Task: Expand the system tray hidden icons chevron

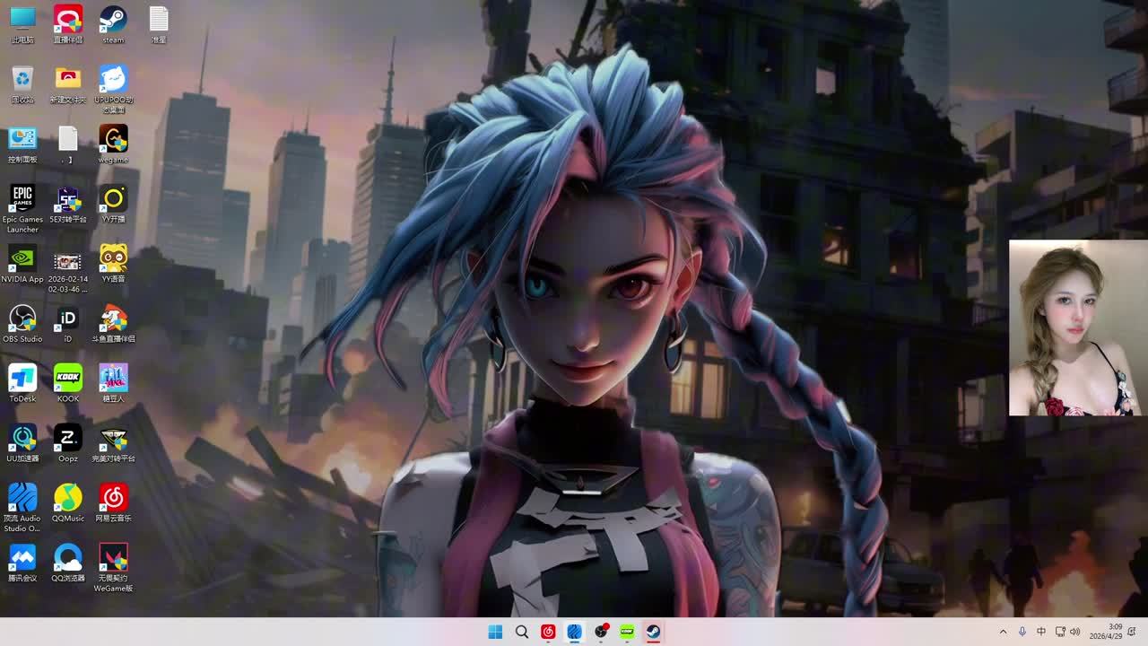Action: [x=1003, y=632]
